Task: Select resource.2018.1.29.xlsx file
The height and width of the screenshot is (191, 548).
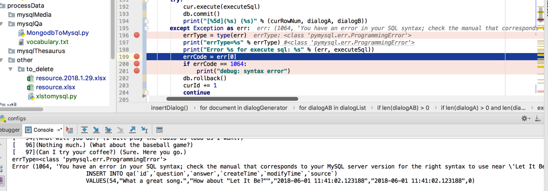Action: (70, 78)
